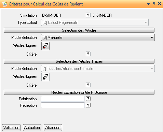Open the Mode Sélection Manuelle dropdown
The width and height of the screenshot is (163, 132).
coord(98,38)
